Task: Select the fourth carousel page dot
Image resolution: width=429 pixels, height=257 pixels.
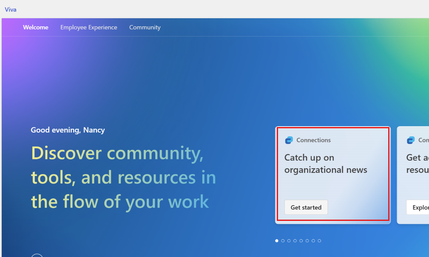Action: (x=295, y=240)
